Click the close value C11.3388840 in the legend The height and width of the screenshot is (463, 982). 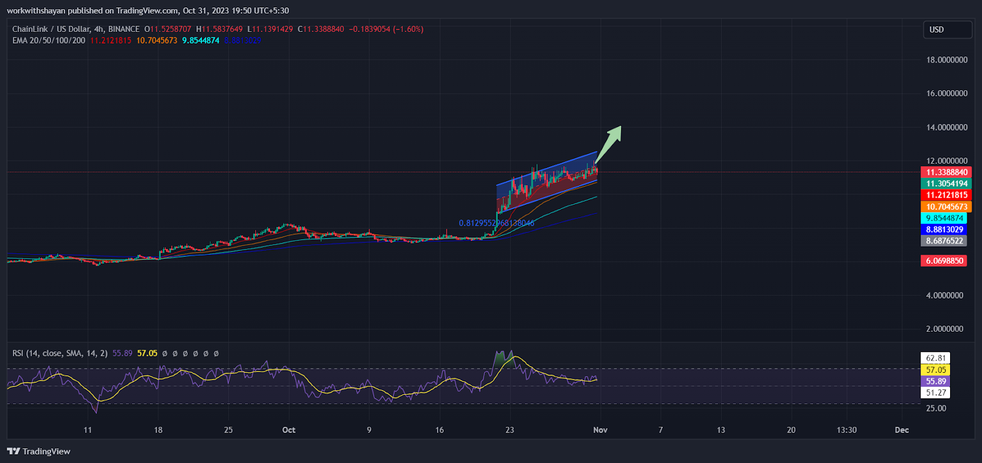(x=321, y=29)
